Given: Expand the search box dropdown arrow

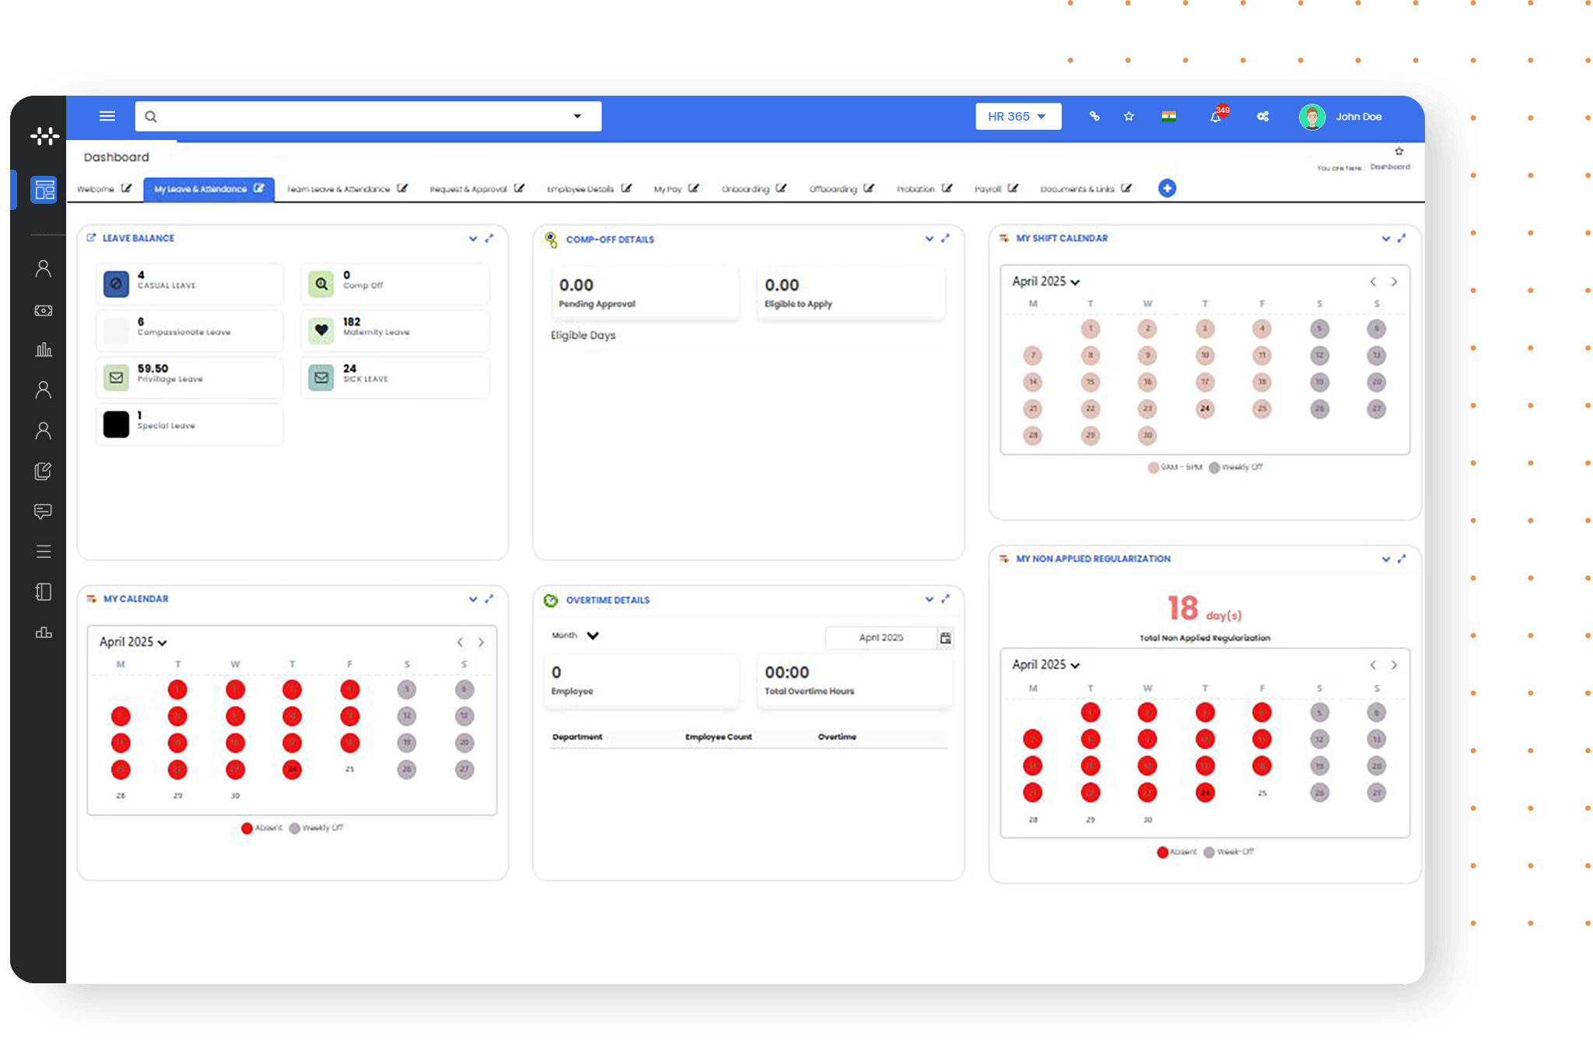Looking at the screenshot, I should pyautogui.click(x=577, y=116).
